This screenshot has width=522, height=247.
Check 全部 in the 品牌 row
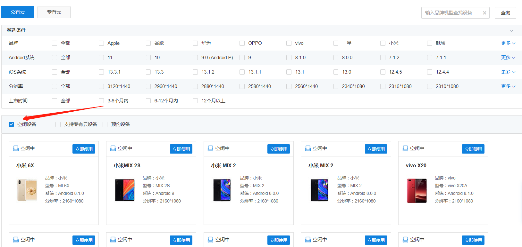pos(55,43)
